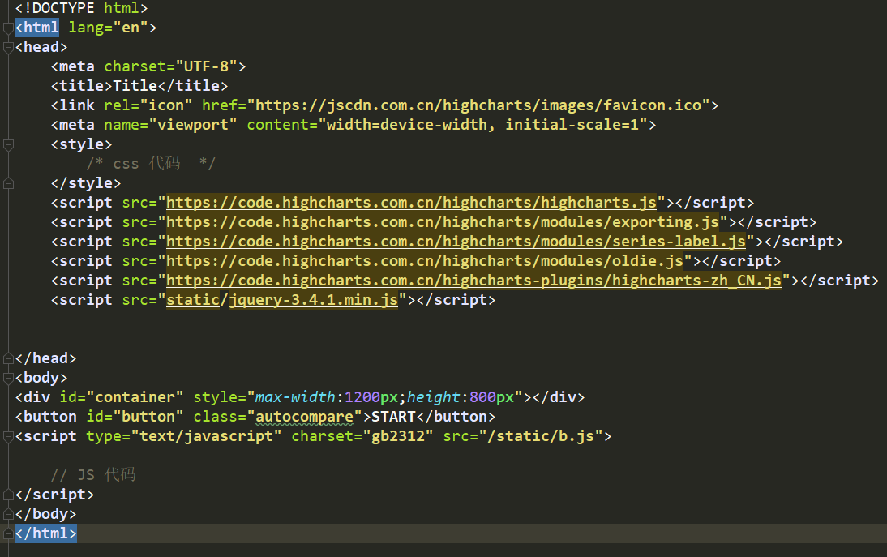Click the type="text/javascript" attribute
The image size is (887, 557).
coord(184,436)
